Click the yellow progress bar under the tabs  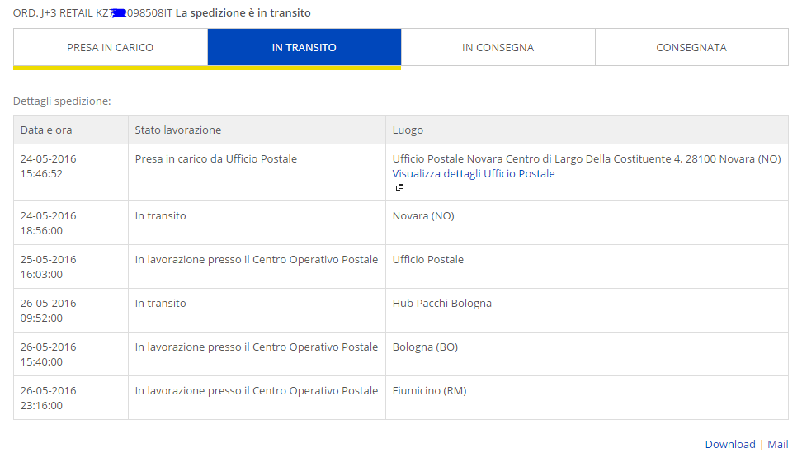pyautogui.click(x=206, y=68)
